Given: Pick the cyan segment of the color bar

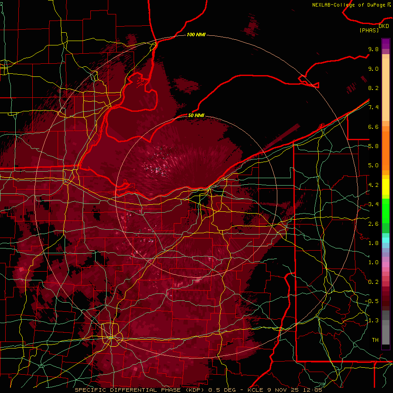Looking at the screenshot, I should tap(386, 240).
